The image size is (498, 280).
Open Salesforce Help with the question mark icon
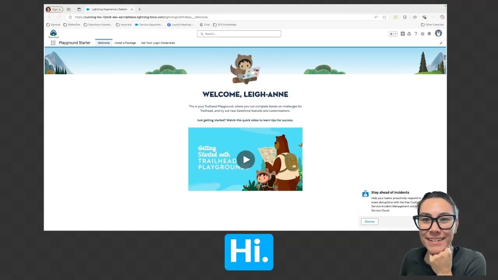[416, 34]
